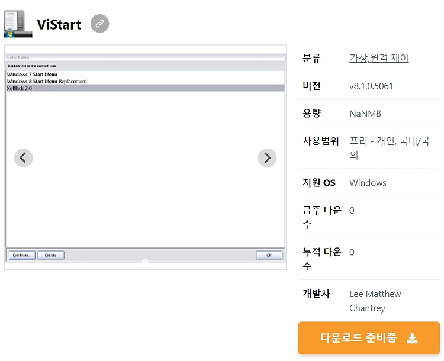Click the Delete button in skin dialog
The width and height of the screenshot is (444, 361).
tap(51, 255)
